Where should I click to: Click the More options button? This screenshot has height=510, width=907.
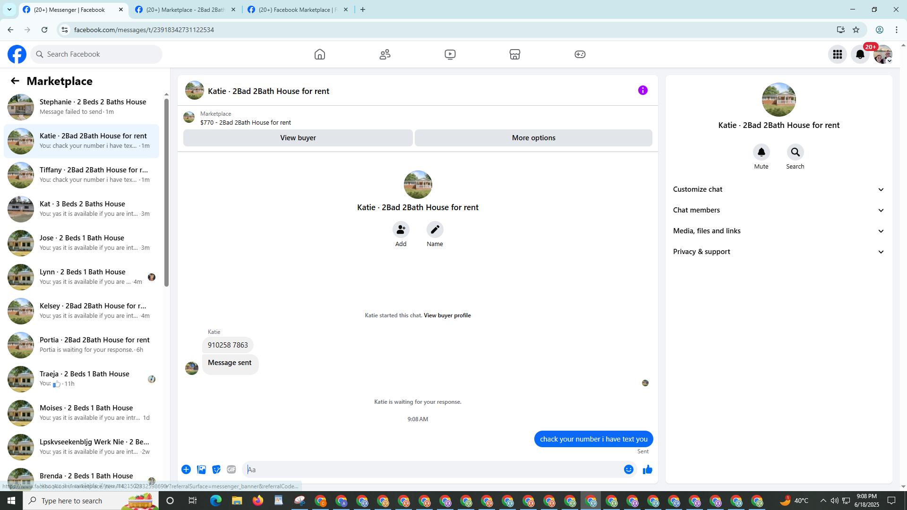(534, 138)
